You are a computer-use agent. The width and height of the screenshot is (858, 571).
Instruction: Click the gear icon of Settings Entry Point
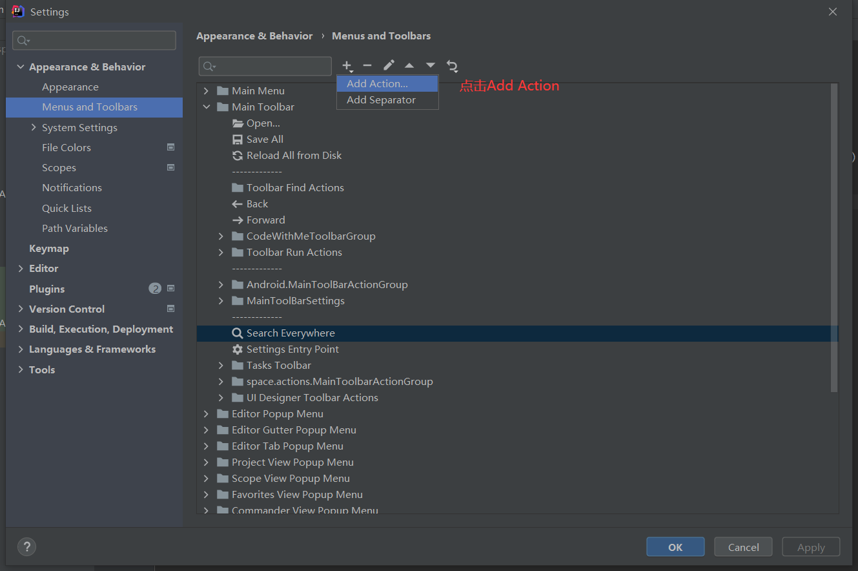click(238, 349)
